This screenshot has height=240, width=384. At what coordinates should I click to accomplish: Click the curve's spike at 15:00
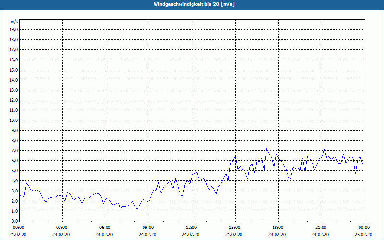pyautogui.click(x=235, y=156)
